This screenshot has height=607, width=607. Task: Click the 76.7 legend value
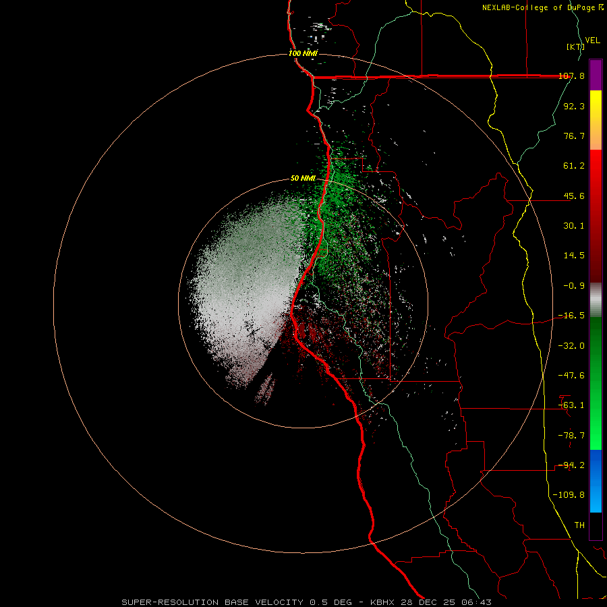tap(574, 136)
